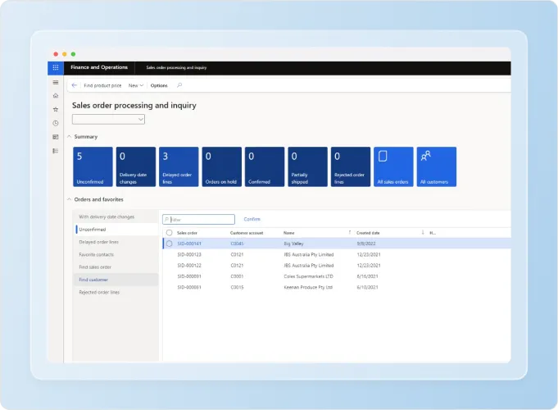Select the Find sales order tab
The height and width of the screenshot is (410, 558).
[x=116, y=267]
